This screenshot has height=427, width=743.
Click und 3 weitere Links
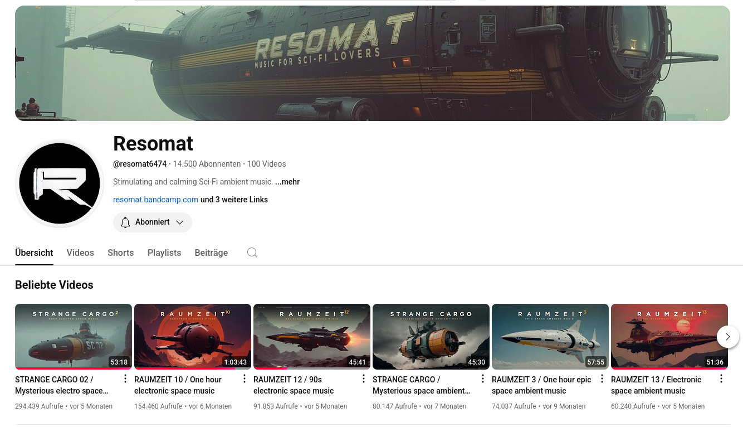(234, 200)
